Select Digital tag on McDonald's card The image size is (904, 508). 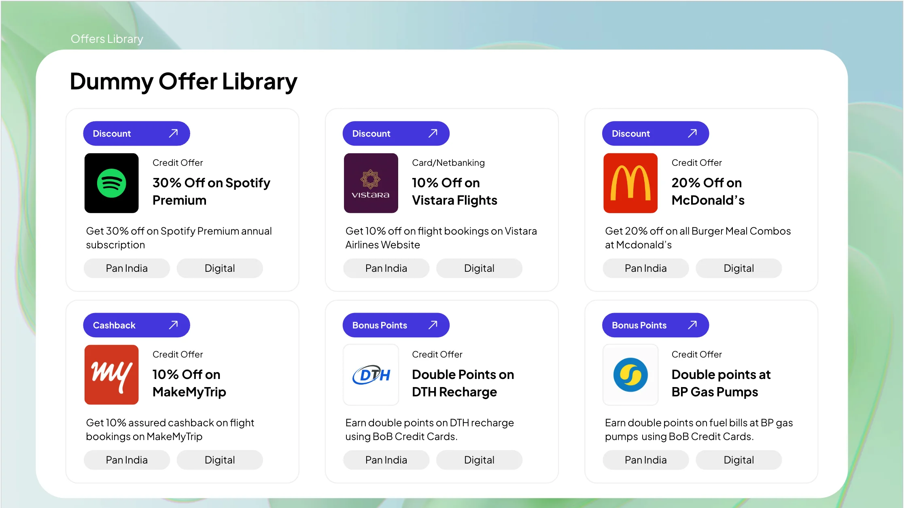pyautogui.click(x=739, y=268)
